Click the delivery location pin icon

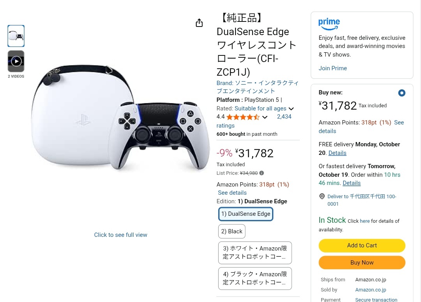(x=322, y=196)
